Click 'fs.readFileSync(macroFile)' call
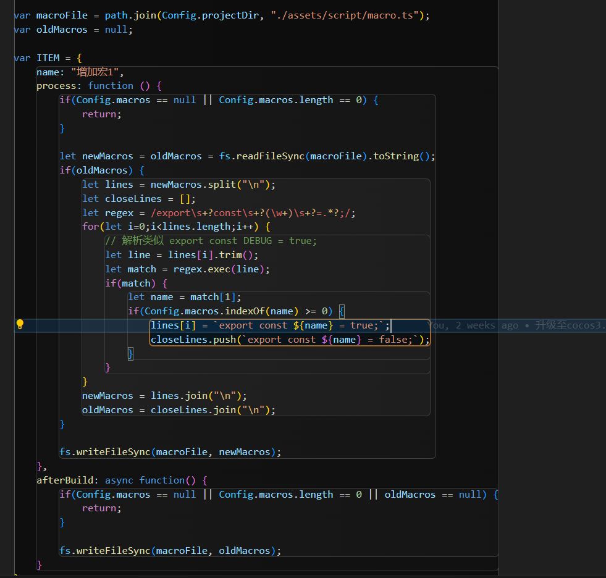The image size is (606, 578). click(293, 156)
